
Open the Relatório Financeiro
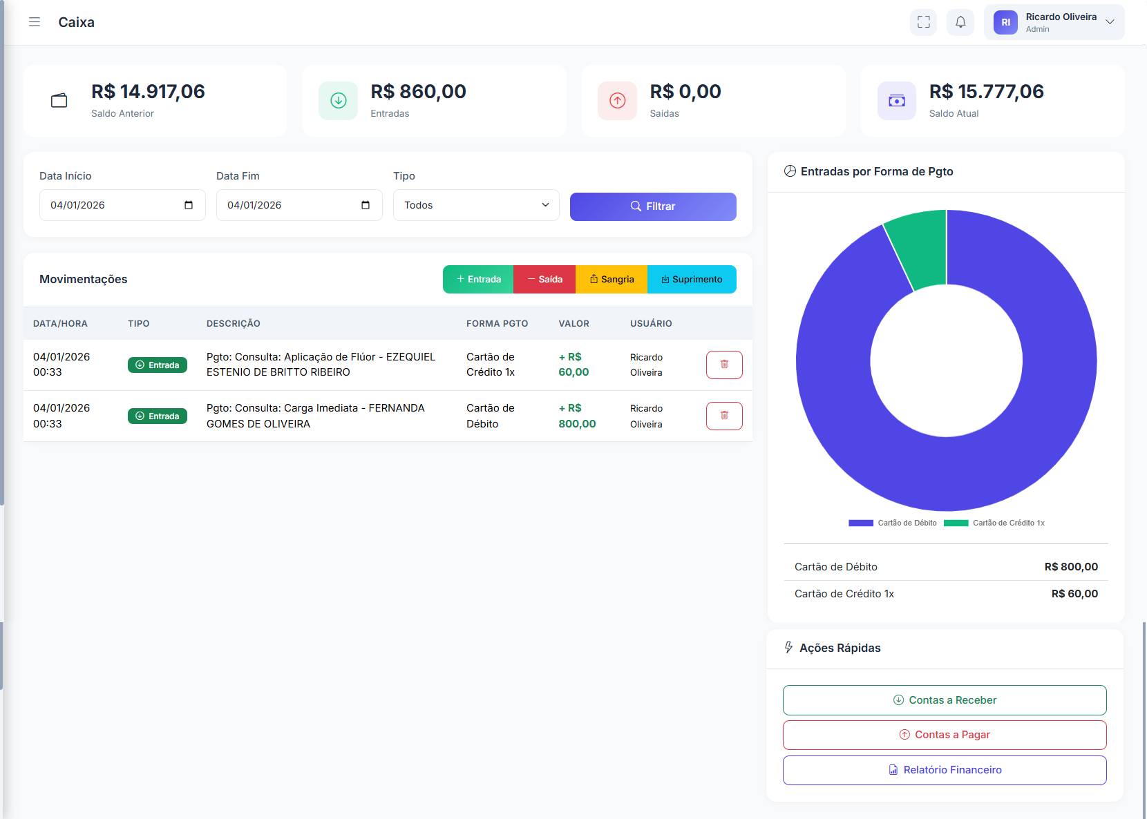pyautogui.click(x=944, y=770)
